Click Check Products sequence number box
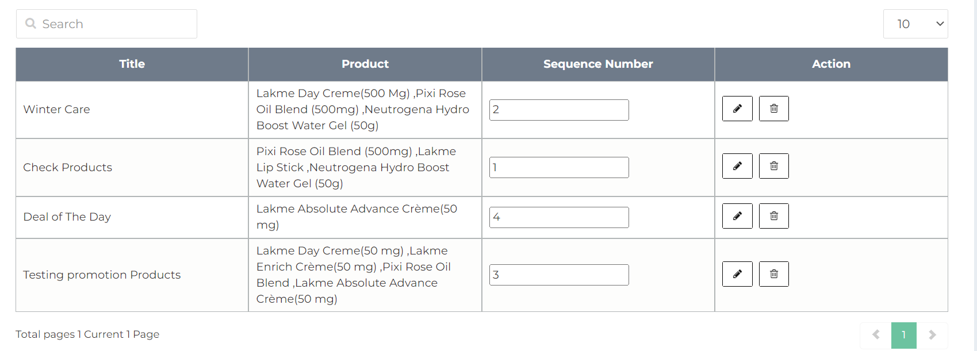 (559, 167)
